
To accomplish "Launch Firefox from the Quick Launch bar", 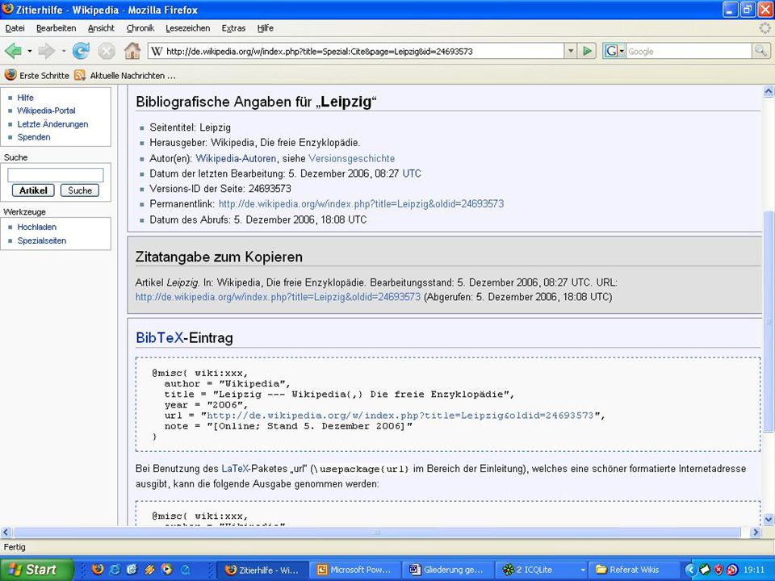I will [x=98, y=569].
